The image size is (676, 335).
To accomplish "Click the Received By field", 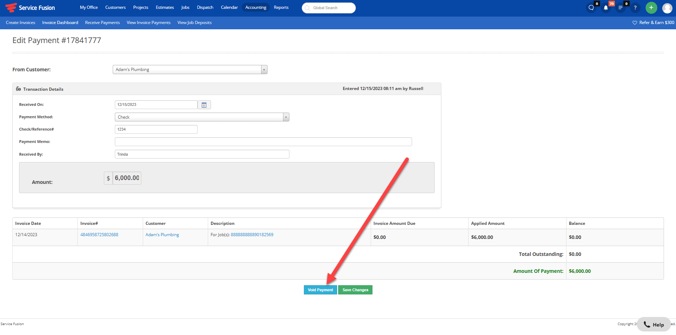I will [x=202, y=154].
